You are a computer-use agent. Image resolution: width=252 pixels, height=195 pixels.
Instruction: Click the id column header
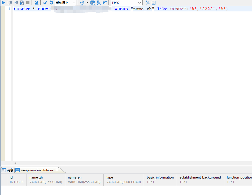point(17,180)
